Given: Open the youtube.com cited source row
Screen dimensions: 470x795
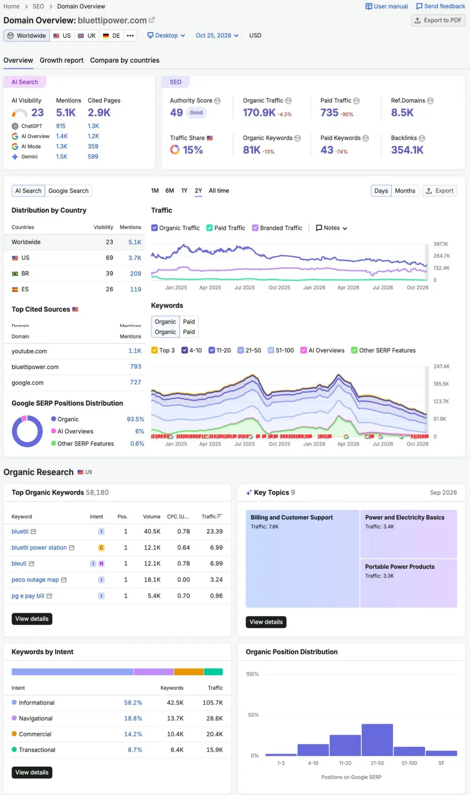Looking at the screenshot, I should point(76,351).
